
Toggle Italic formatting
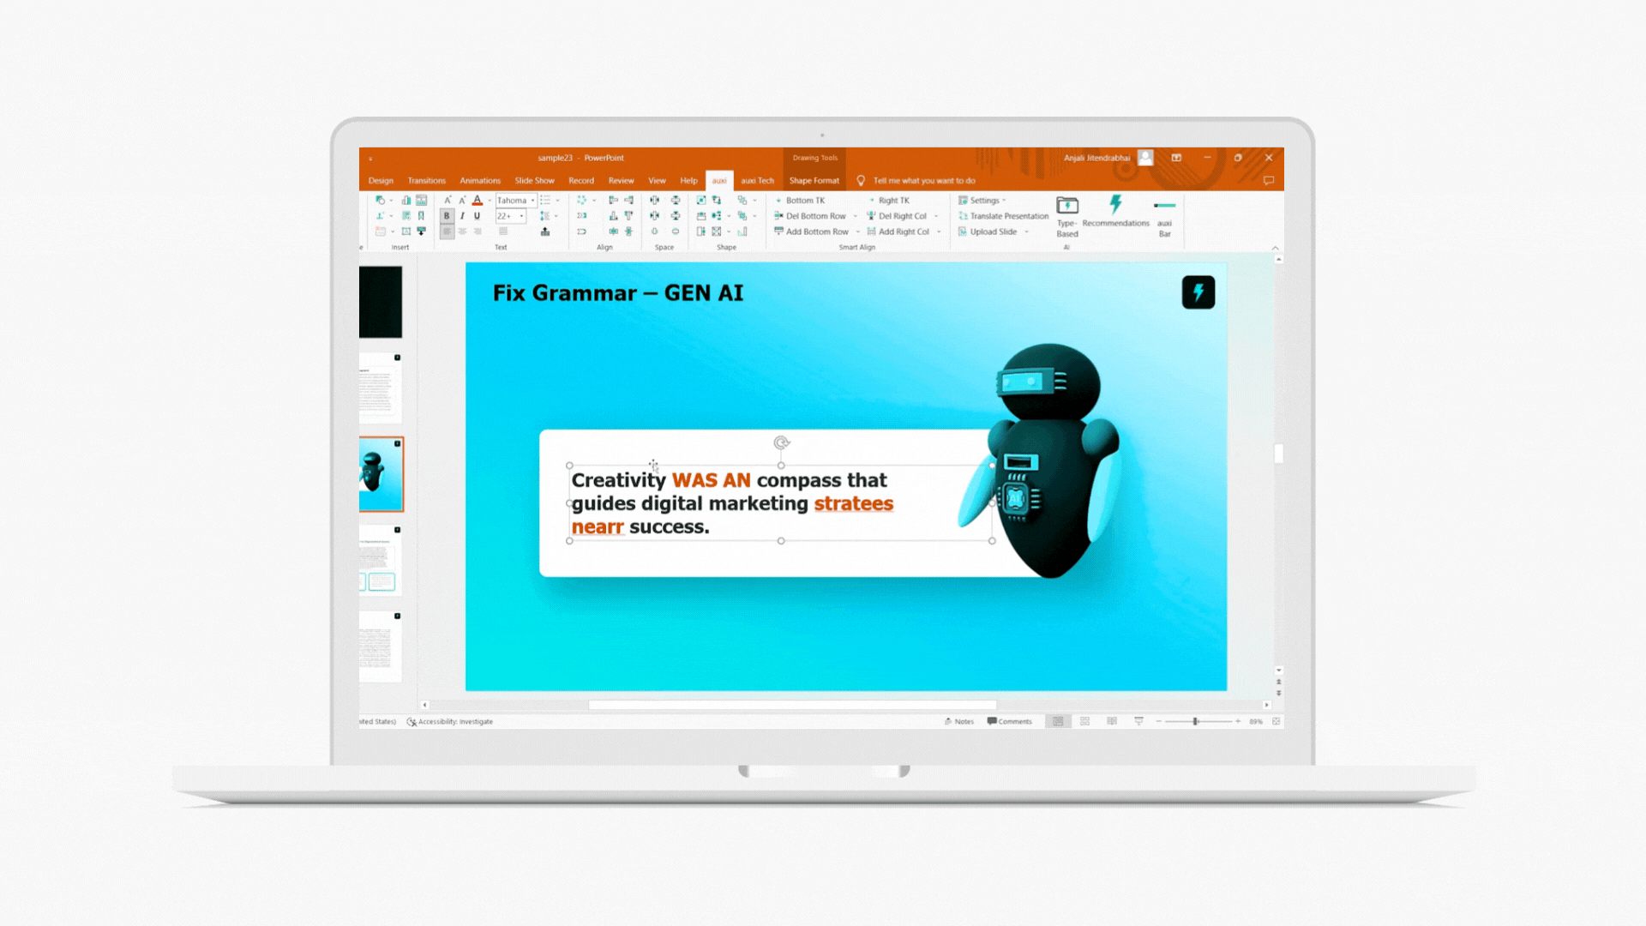tap(462, 216)
